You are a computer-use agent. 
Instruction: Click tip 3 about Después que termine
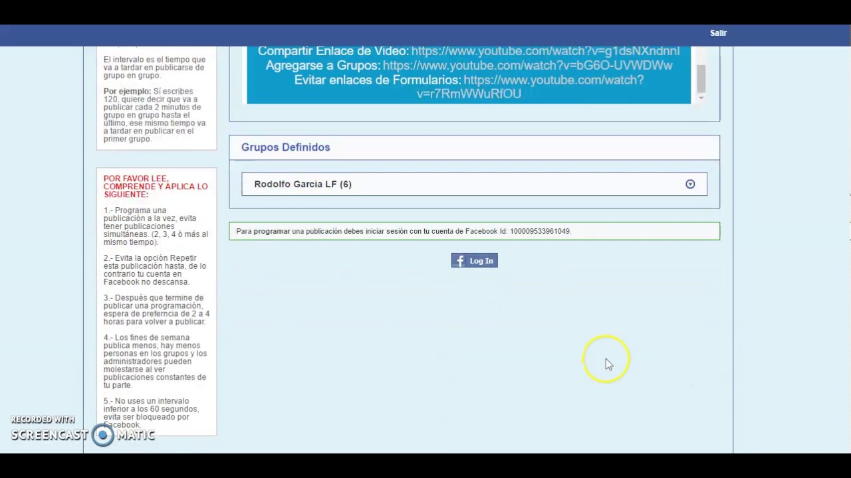[156, 310]
